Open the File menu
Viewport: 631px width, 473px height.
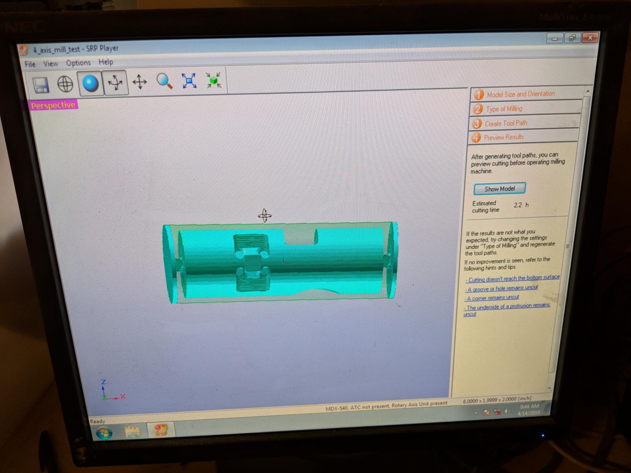30,64
